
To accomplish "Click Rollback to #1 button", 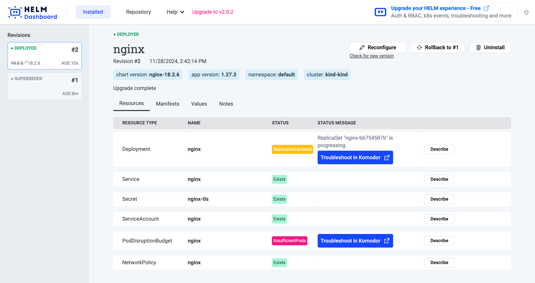I will coord(438,48).
